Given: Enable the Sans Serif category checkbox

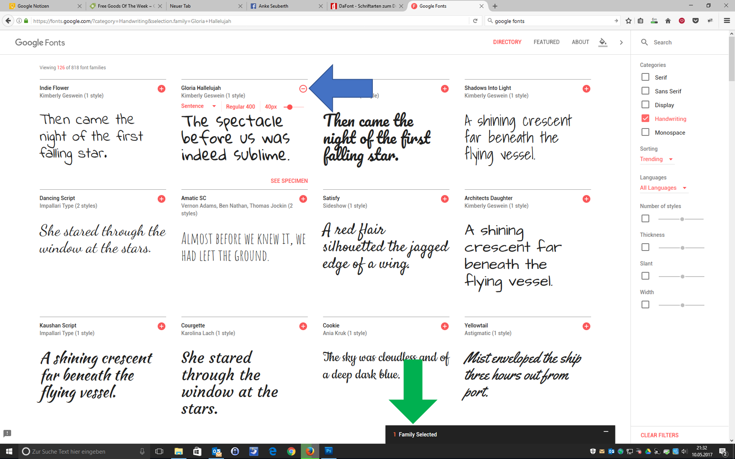Looking at the screenshot, I should (x=645, y=91).
